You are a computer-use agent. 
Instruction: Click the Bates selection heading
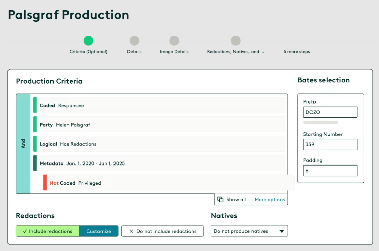(324, 80)
